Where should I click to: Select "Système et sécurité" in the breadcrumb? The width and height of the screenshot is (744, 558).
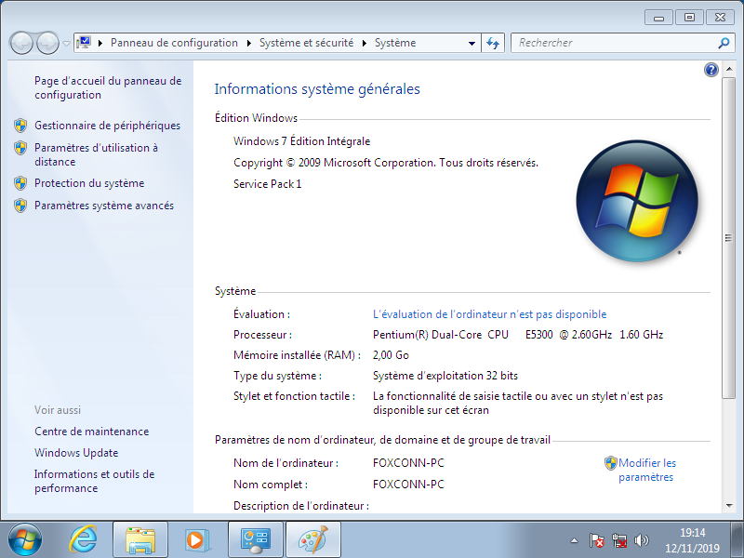(306, 43)
